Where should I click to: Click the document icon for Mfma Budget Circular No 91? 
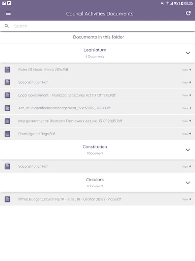[x=7, y=199]
